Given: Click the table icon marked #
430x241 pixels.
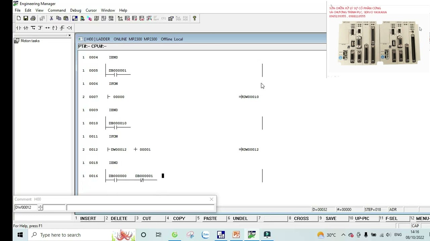Looking at the screenshot, I should click(x=134, y=18).
